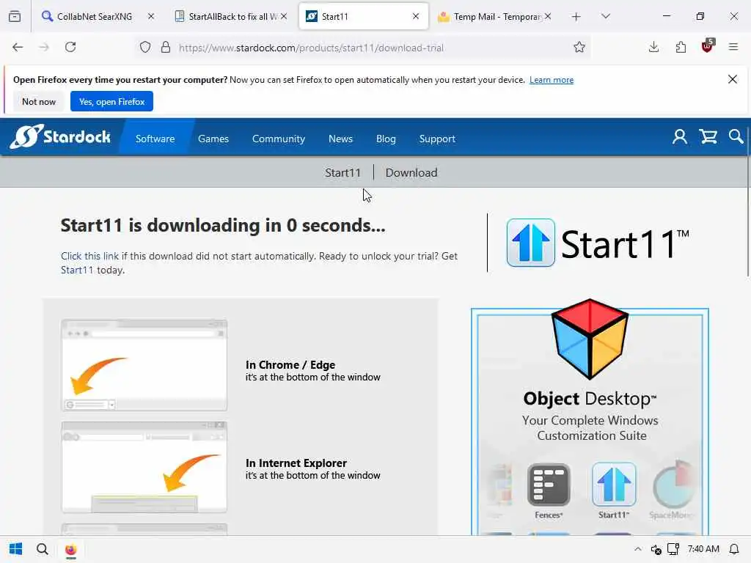Dismiss the Firefox startup notification bar
The width and height of the screenshot is (751, 563).
[733, 79]
